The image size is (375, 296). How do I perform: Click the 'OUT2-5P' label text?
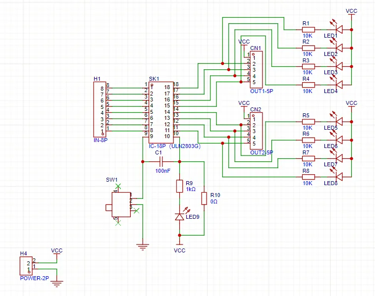click(262, 152)
